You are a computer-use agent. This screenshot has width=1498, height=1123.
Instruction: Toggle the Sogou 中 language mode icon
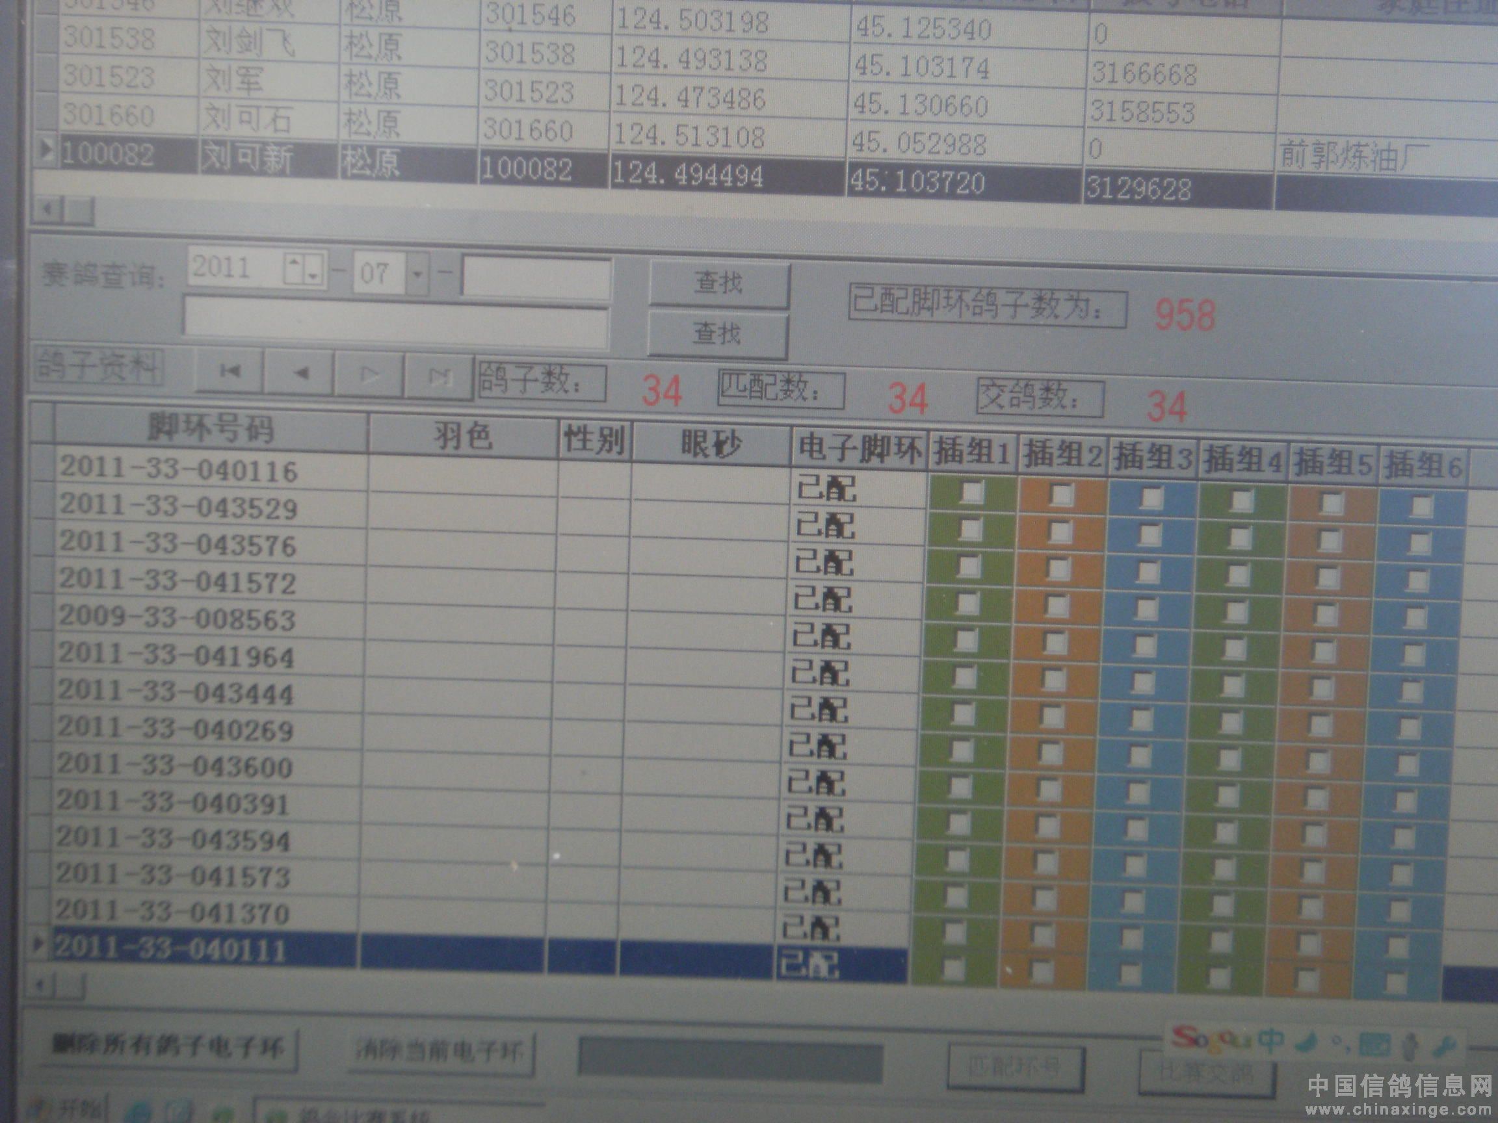[x=1271, y=1040]
